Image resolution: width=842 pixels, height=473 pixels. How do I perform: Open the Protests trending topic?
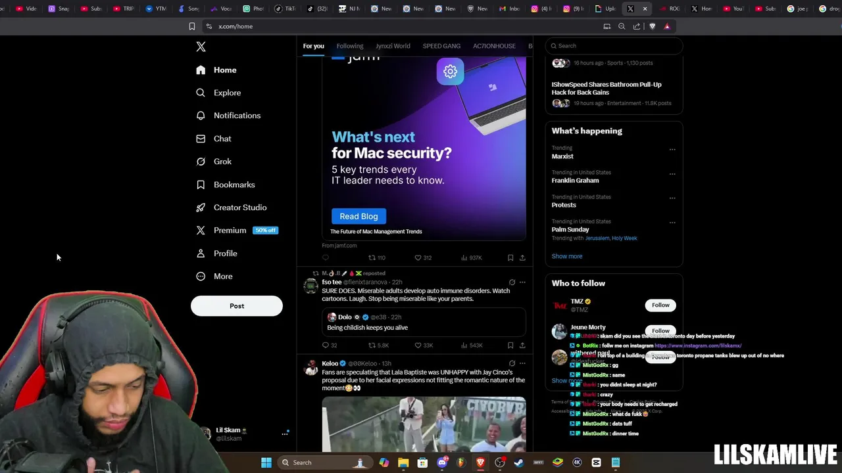pos(564,205)
